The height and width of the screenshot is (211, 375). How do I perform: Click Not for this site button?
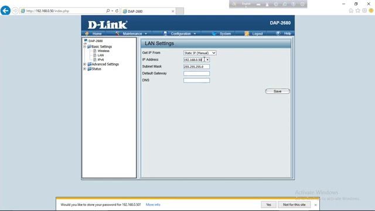294,205
